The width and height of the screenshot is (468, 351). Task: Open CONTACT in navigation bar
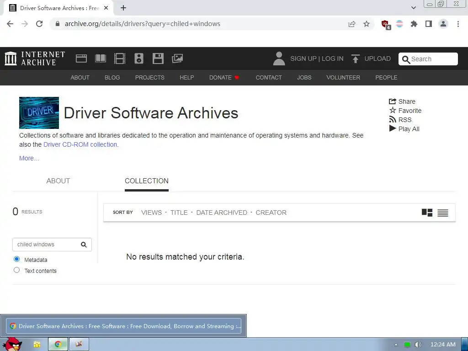tap(269, 78)
